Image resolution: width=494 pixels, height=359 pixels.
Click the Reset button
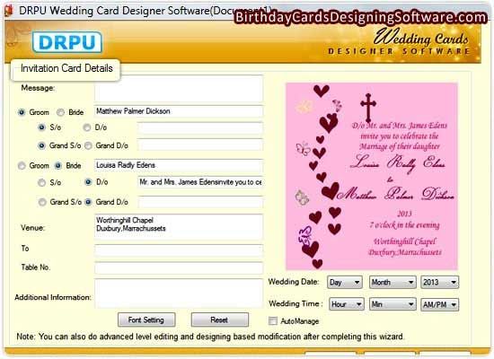point(219,320)
